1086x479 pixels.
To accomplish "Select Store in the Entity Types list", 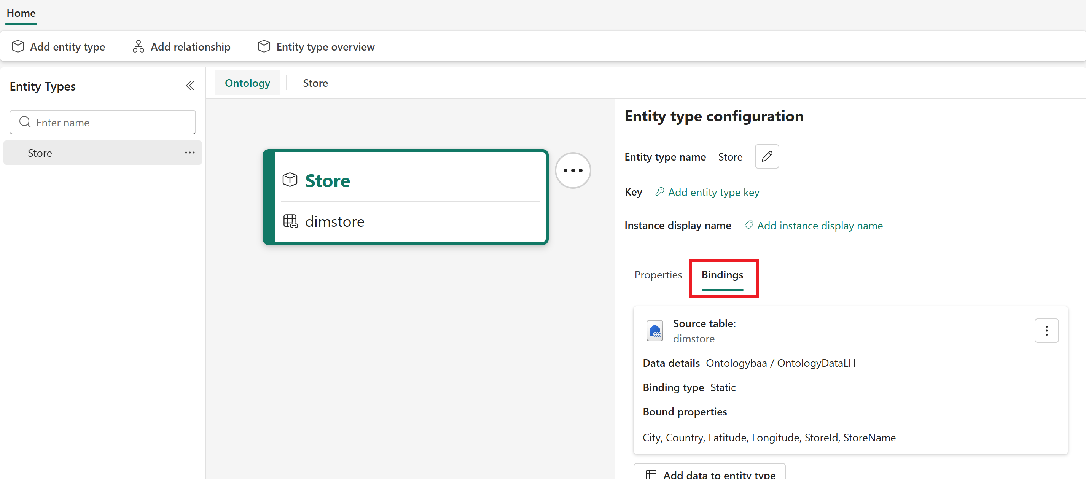I will [102, 153].
